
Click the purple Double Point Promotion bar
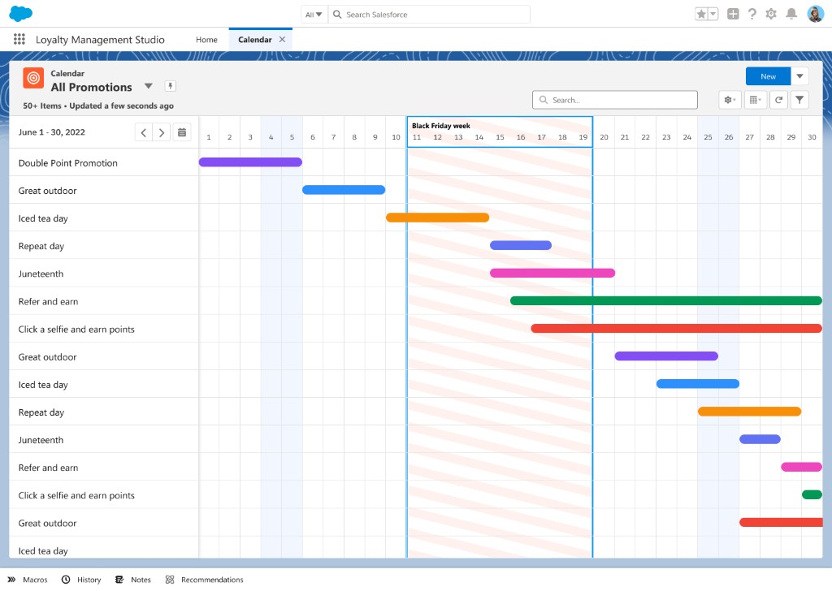click(250, 162)
